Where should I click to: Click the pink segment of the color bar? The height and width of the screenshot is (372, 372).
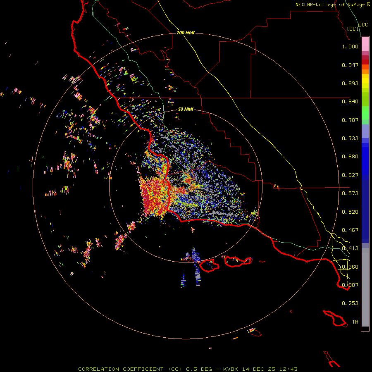tap(365, 44)
